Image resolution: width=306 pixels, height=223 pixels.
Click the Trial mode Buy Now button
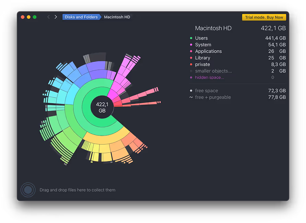pyautogui.click(x=264, y=17)
